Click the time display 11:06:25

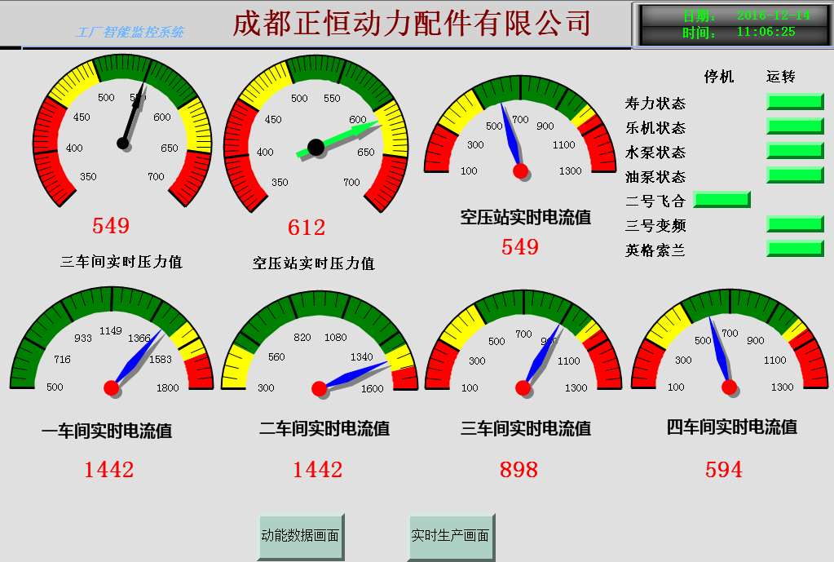click(766, 33)
